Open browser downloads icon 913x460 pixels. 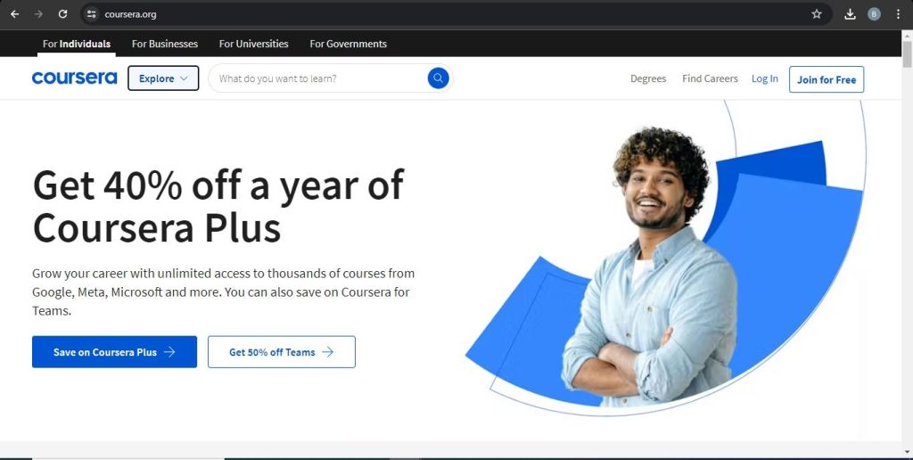[850, 14]
